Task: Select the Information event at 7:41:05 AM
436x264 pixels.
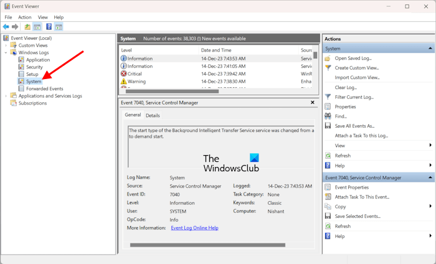Action: tap(216, 66)
